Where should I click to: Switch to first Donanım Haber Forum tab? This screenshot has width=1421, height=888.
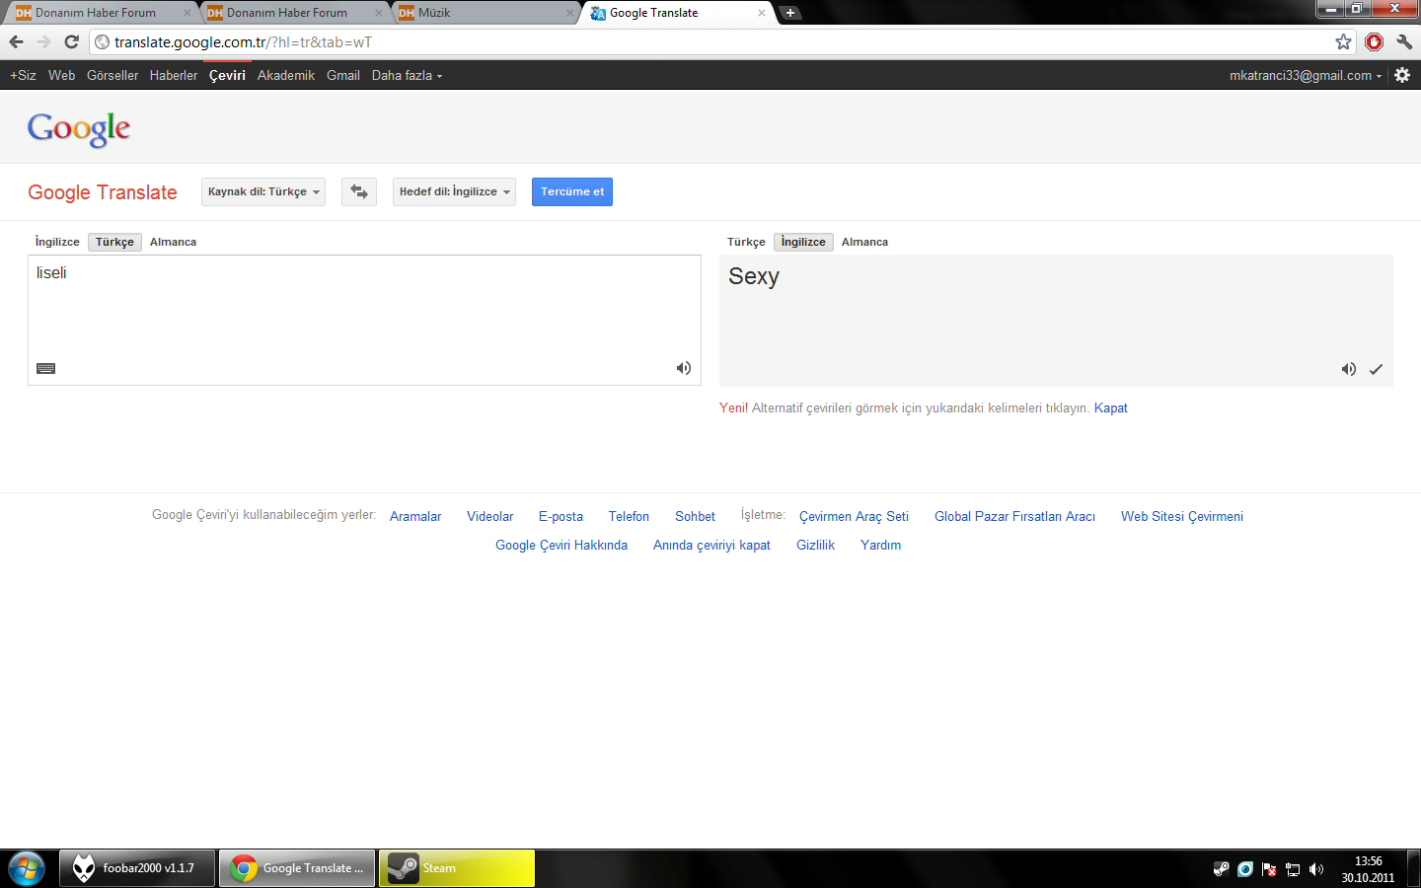[x=102, y=13]
